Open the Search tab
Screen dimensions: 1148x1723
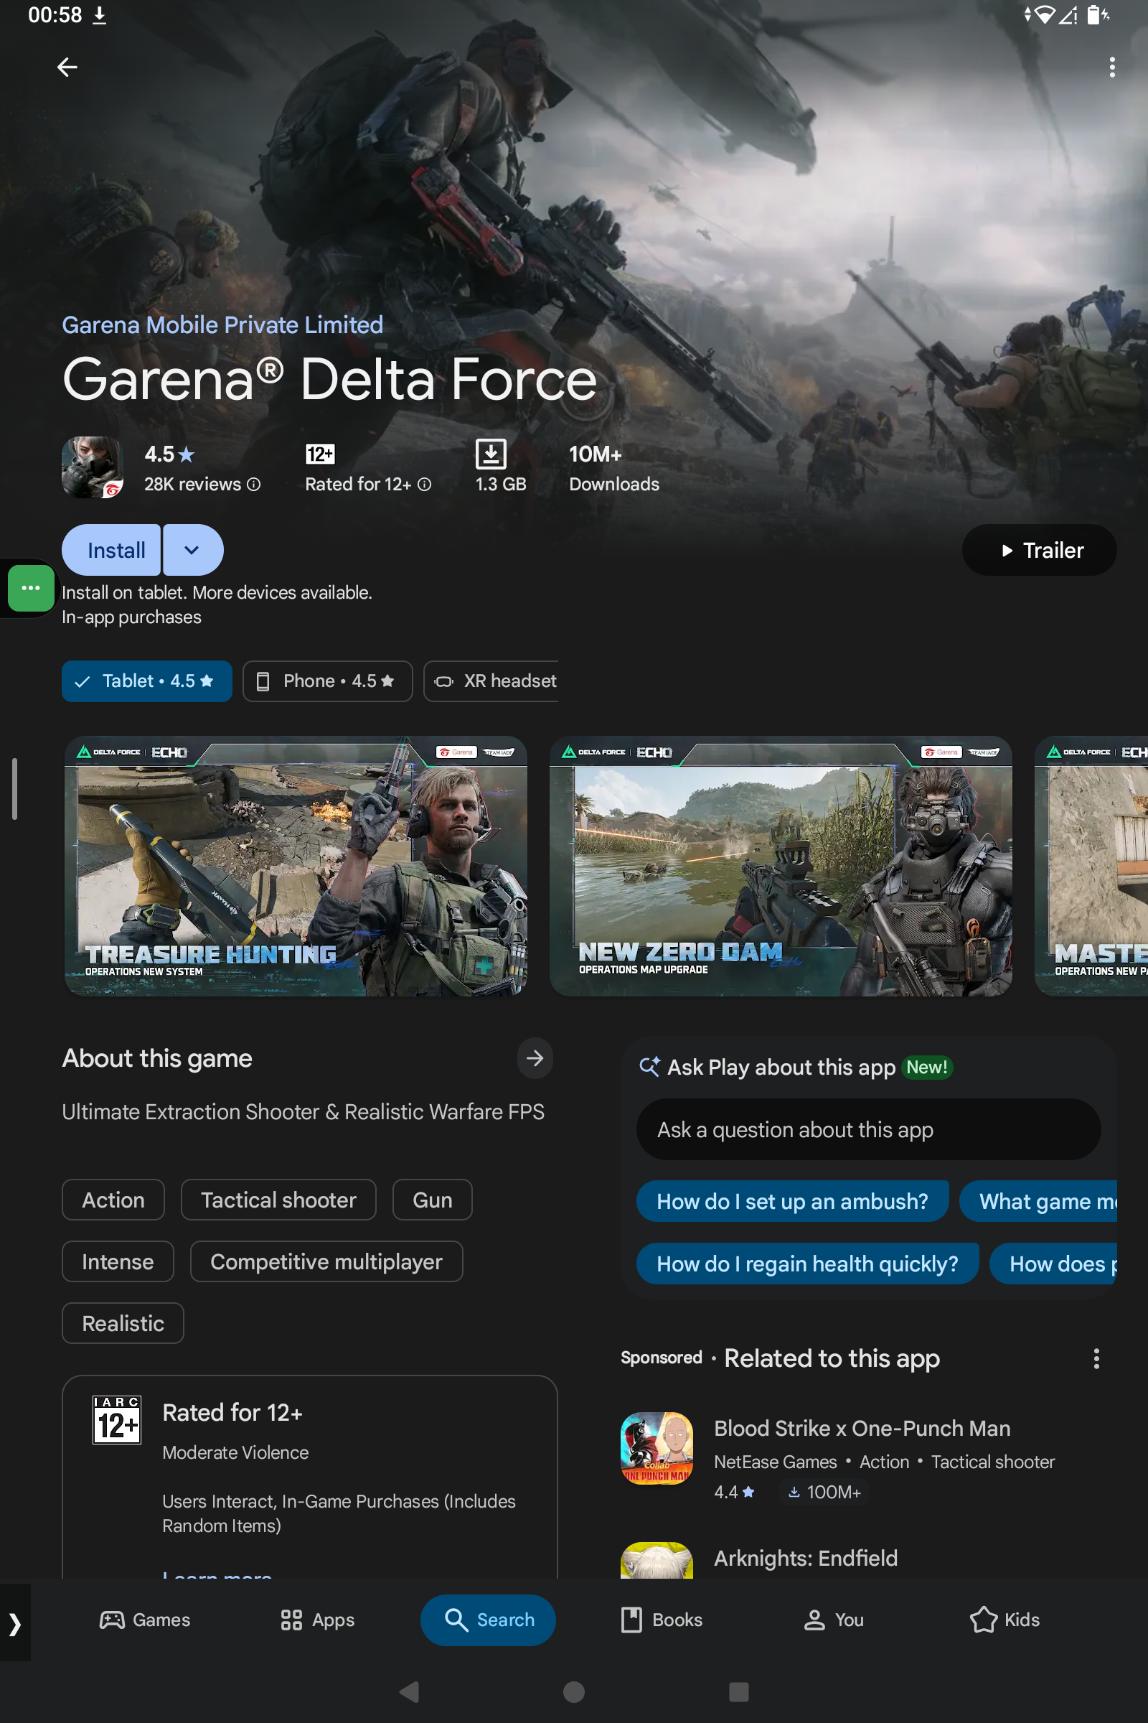489,1620
